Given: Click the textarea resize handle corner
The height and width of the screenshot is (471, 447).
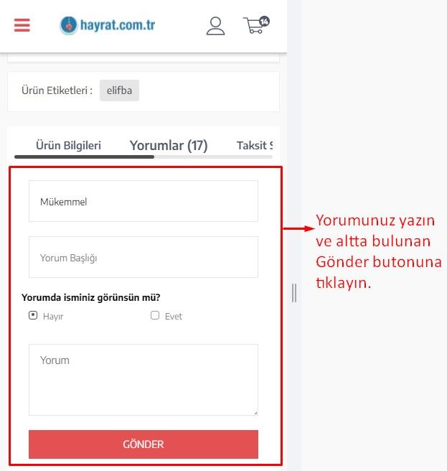Looking at the screenshot, I should tap(255, 413).
